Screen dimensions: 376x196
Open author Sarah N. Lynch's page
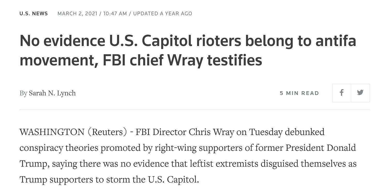(52, 93)
